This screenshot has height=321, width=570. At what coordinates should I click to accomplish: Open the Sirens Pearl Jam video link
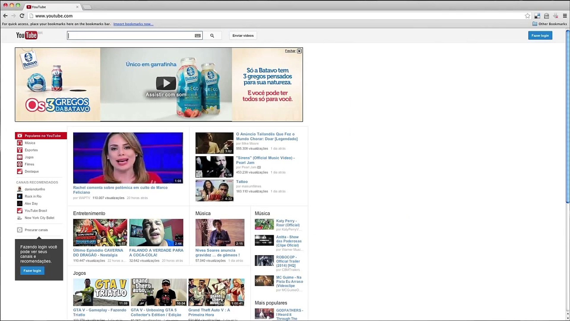265,160
